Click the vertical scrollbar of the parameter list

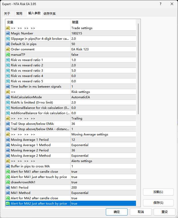138,69
